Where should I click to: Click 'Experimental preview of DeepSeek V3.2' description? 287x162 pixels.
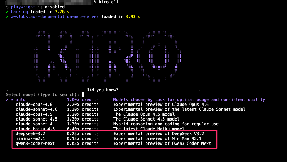tap(159, 134)
